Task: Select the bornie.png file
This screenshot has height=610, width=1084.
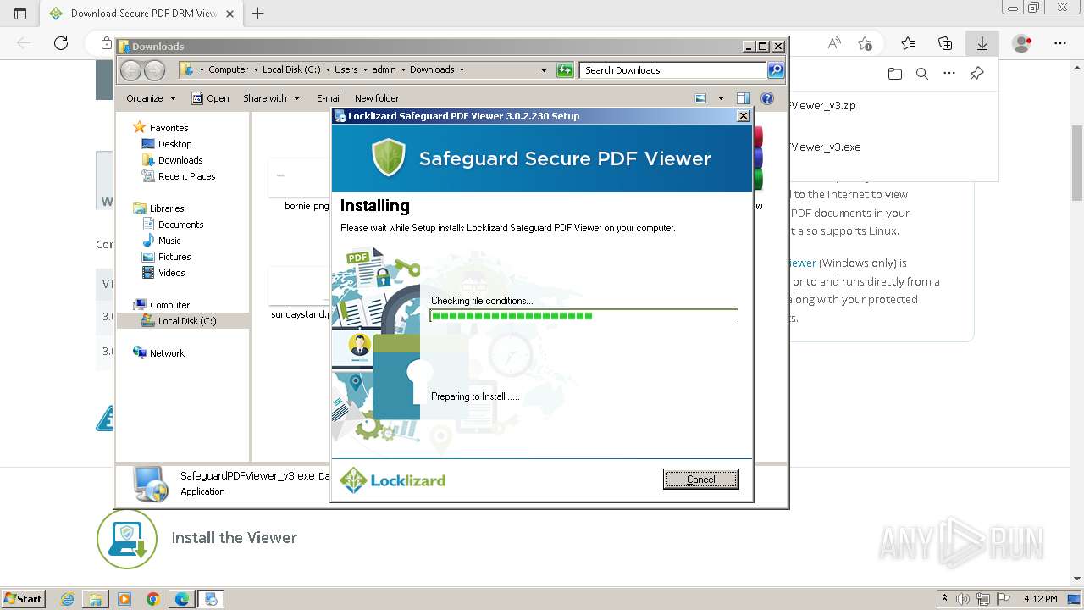Action: [299, 185]
